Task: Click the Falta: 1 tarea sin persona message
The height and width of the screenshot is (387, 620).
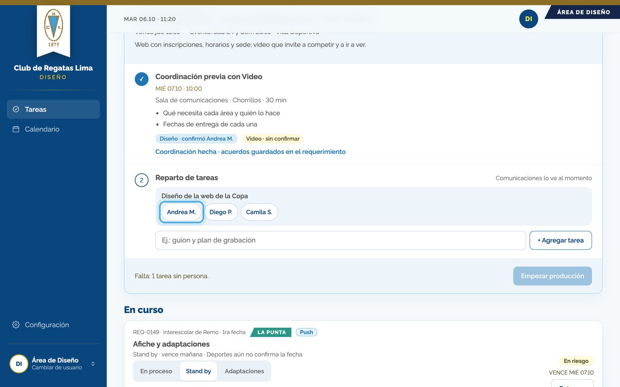Action: tap(171, 276)
